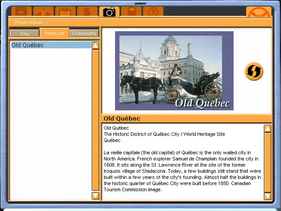
Task: Click the Photo Album title label
Action: coord(29,22)
